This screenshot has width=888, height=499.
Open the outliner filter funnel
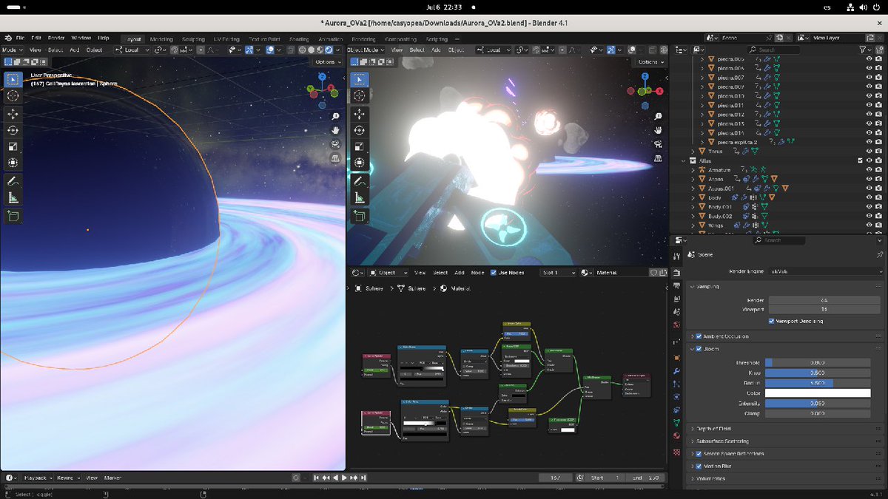pyautogui.click(x=863, y=50)
